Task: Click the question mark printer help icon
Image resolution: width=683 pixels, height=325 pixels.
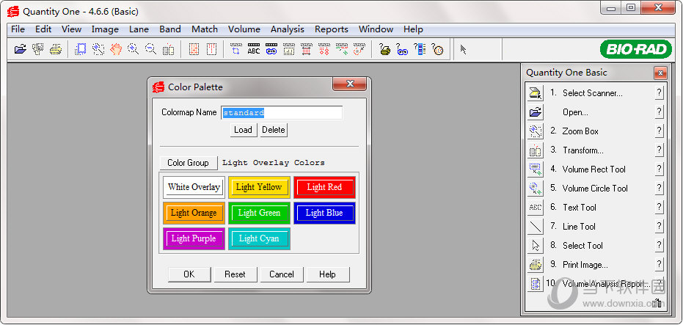Action: click(384, 49)
